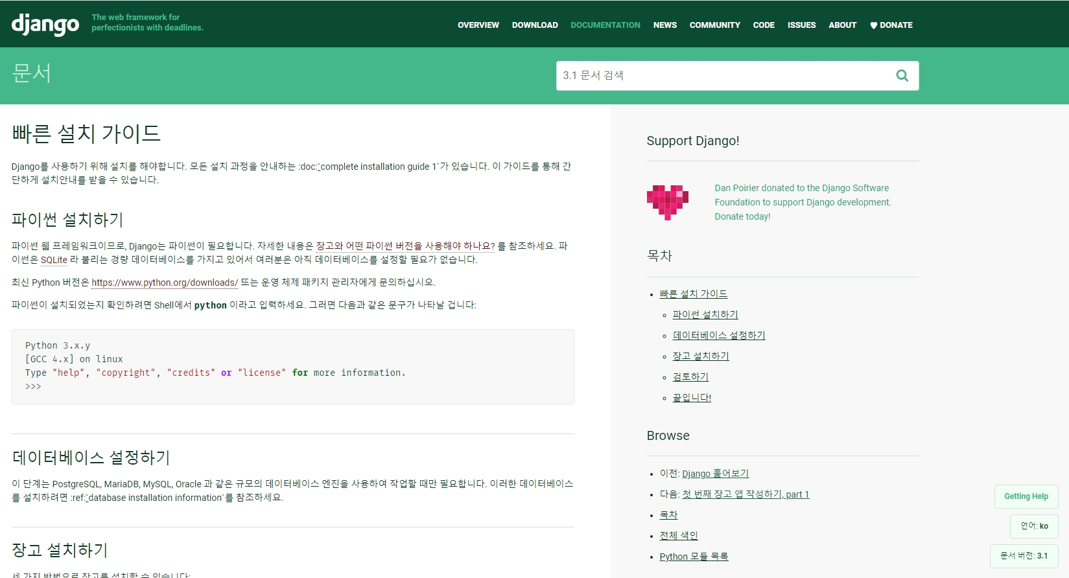Click the Donate link with heart
The width and height of the screenshot is (1069, 578).
(891, 25)
